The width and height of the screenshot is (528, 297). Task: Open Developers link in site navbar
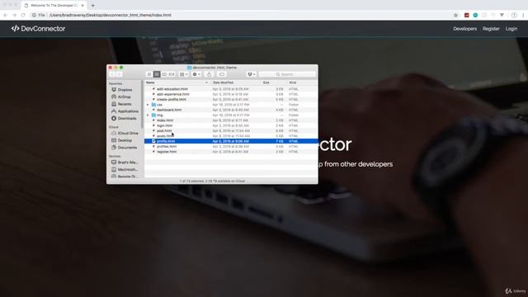click(464, 29)
